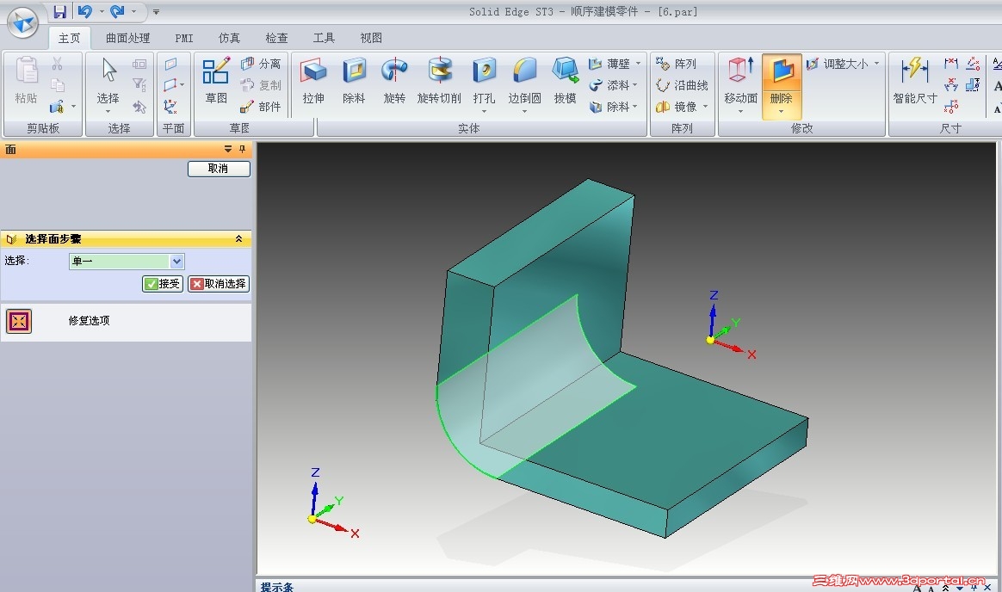The height and width of the screenshot is (592, 1002).
Task: Click the 调整大小 resize button
Action: click(x=837, y=64)
